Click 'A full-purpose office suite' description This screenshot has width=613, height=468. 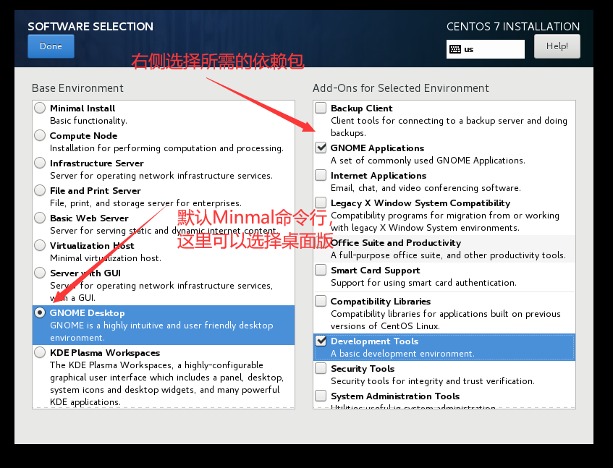449,255
